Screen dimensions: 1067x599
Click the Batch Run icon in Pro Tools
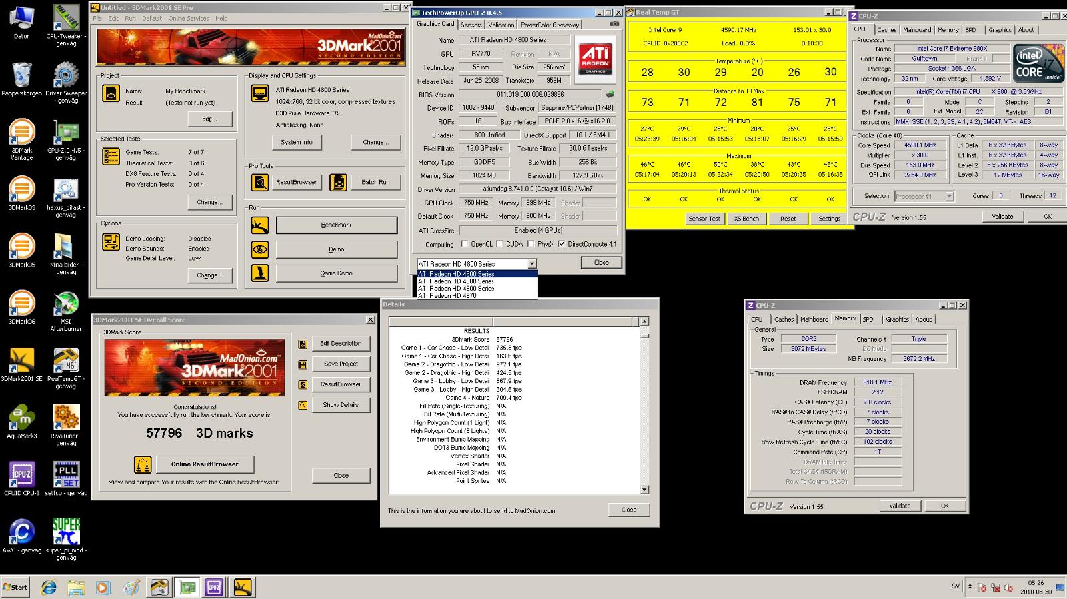point(339,182)
